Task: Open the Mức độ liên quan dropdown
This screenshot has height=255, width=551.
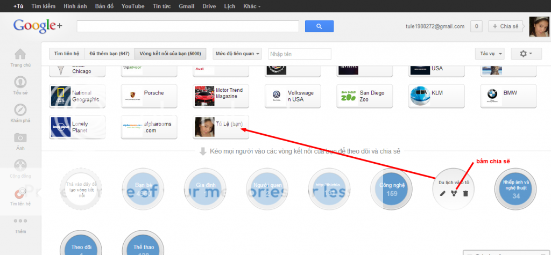Action: pos(237,54)
